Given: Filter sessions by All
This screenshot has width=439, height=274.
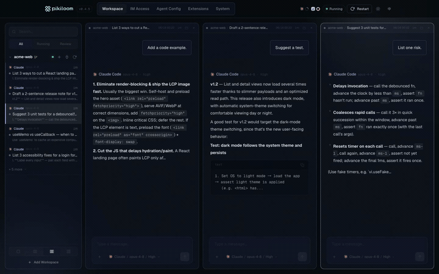Looking at the screenshot, I should (x=21, y=44).
